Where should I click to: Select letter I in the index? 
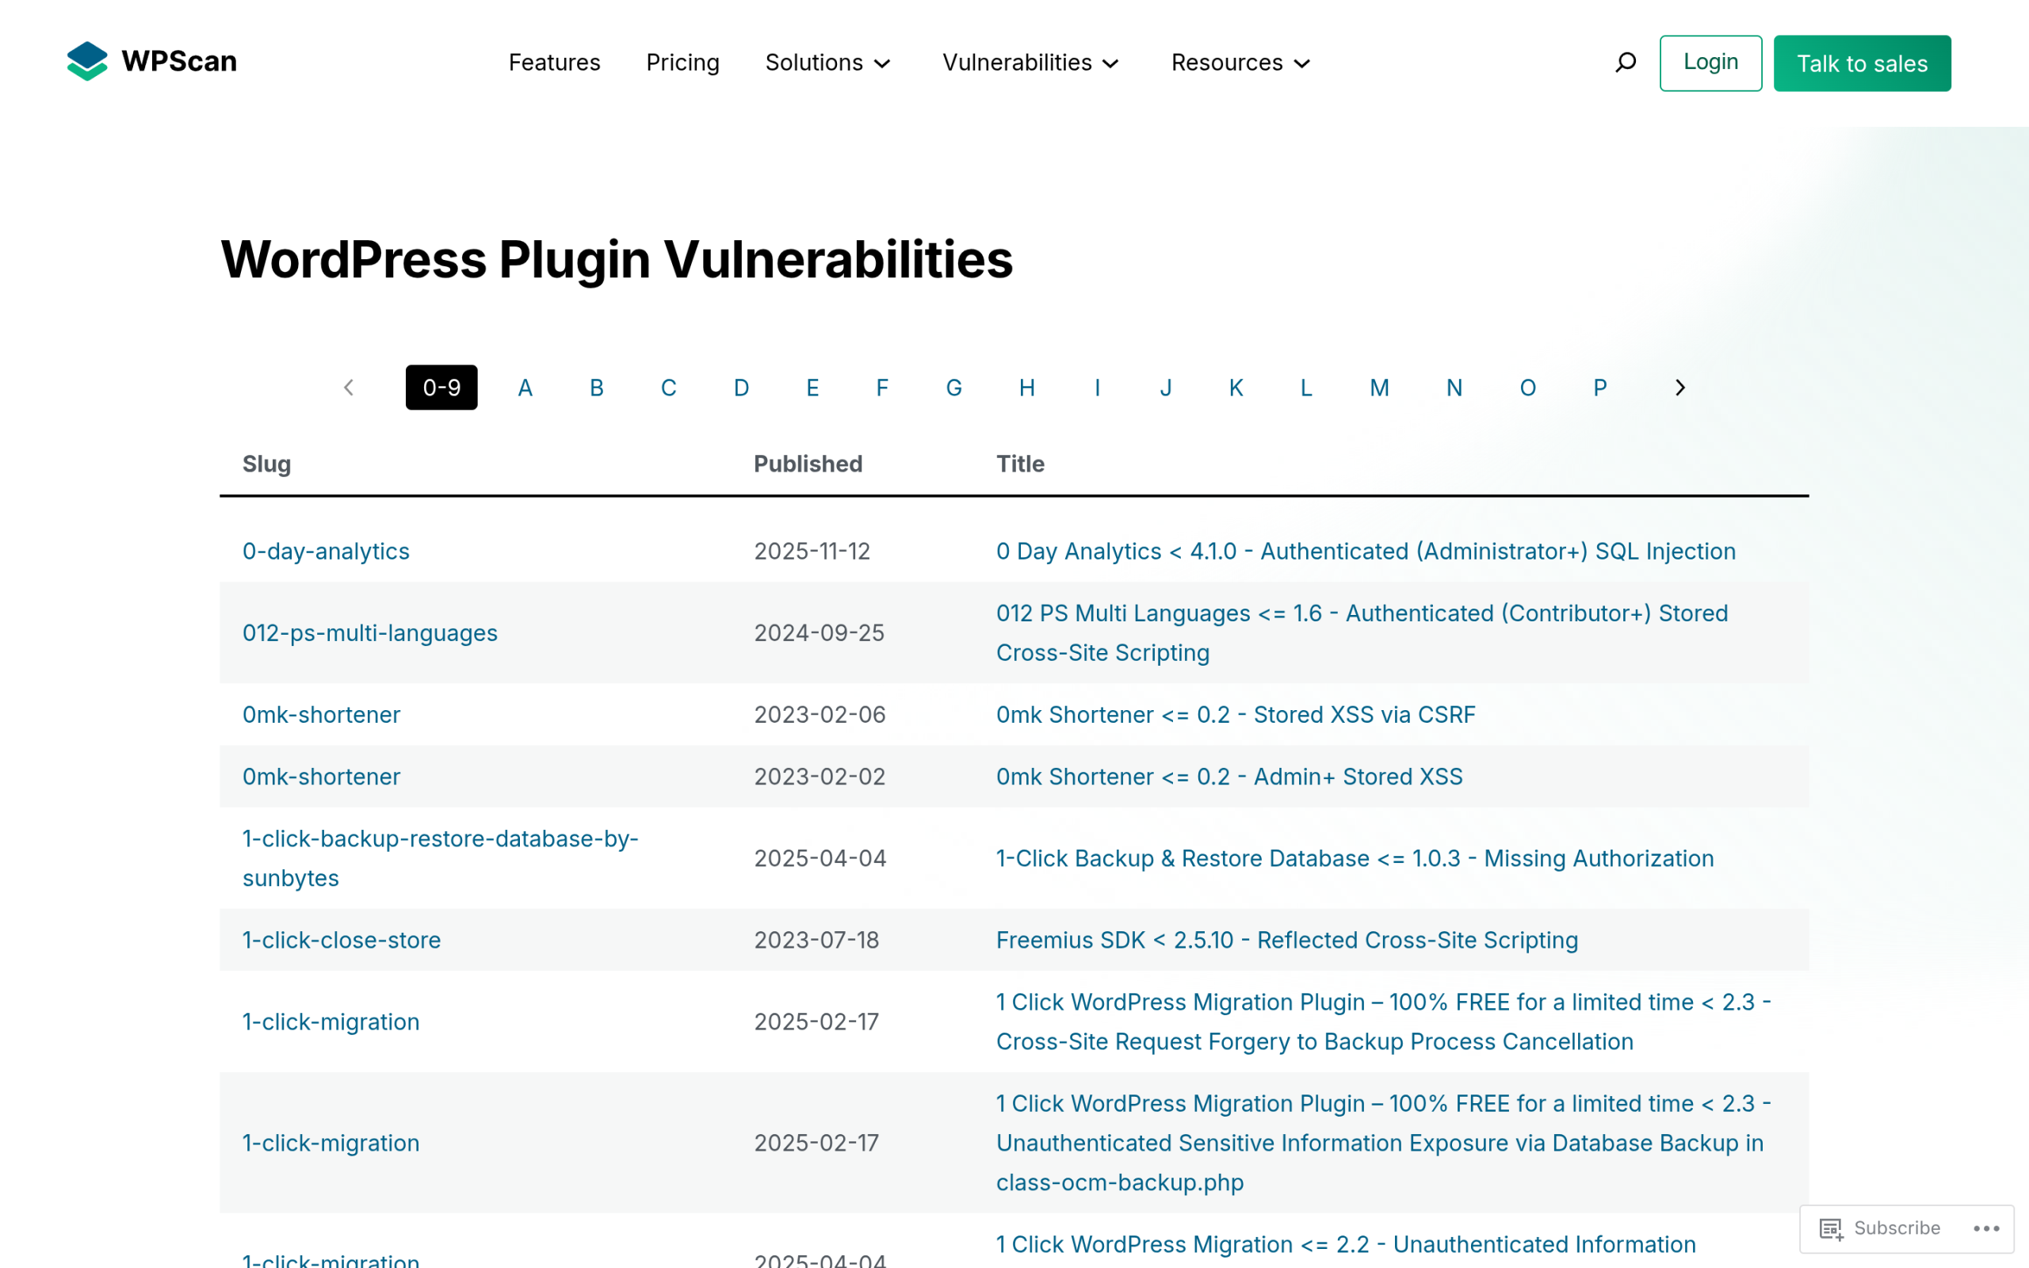tap(1097, 388)
